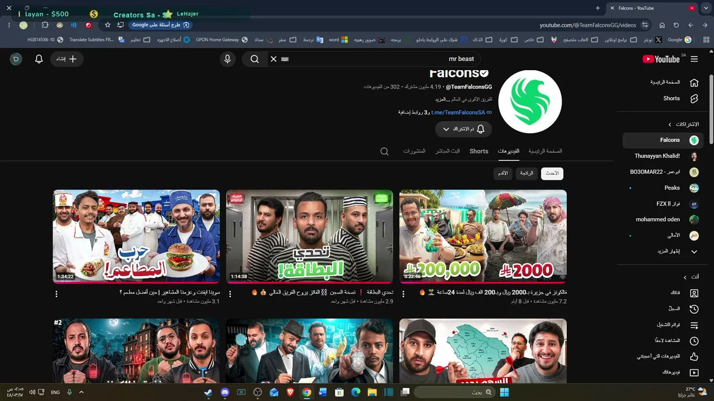Image resolution: width=714 pixels, height=401 pixels.
Task: Click the Falcons channel avatar
Action: (x=530, y=102)
